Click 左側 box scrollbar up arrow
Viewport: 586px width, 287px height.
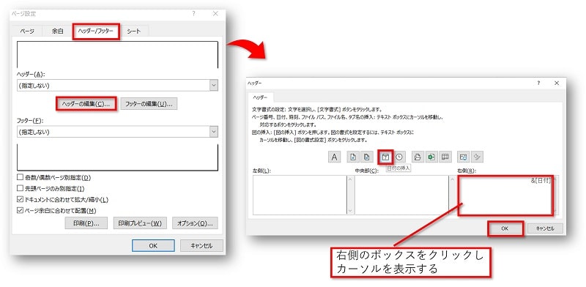(x=350, y=179)
